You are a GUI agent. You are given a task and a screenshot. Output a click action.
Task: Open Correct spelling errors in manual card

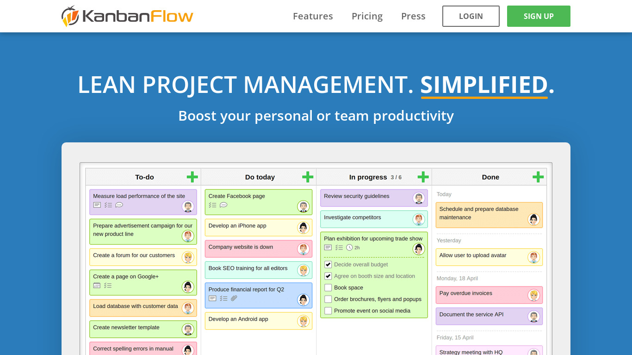[143, 349]
